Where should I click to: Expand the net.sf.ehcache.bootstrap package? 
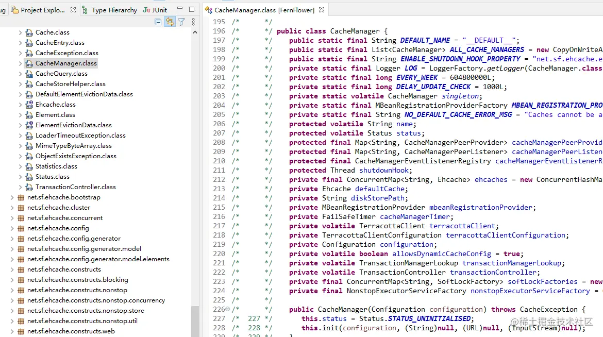click(11, 197)
